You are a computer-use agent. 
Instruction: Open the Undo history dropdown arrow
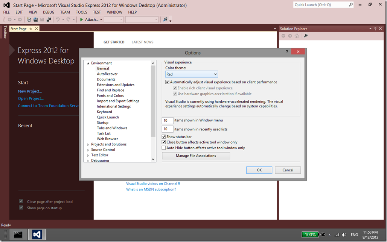(x=63, y=20)
